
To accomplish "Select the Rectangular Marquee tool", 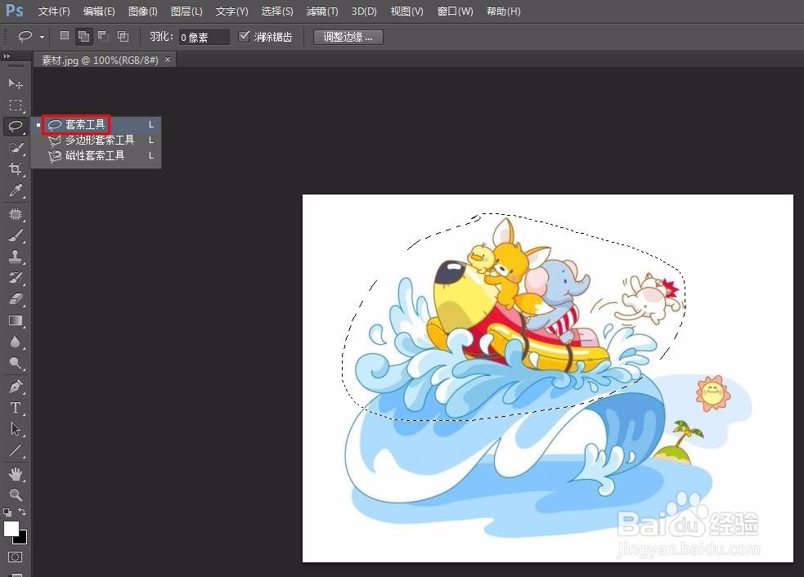I will pyautogui.click(x=16, y=105).
